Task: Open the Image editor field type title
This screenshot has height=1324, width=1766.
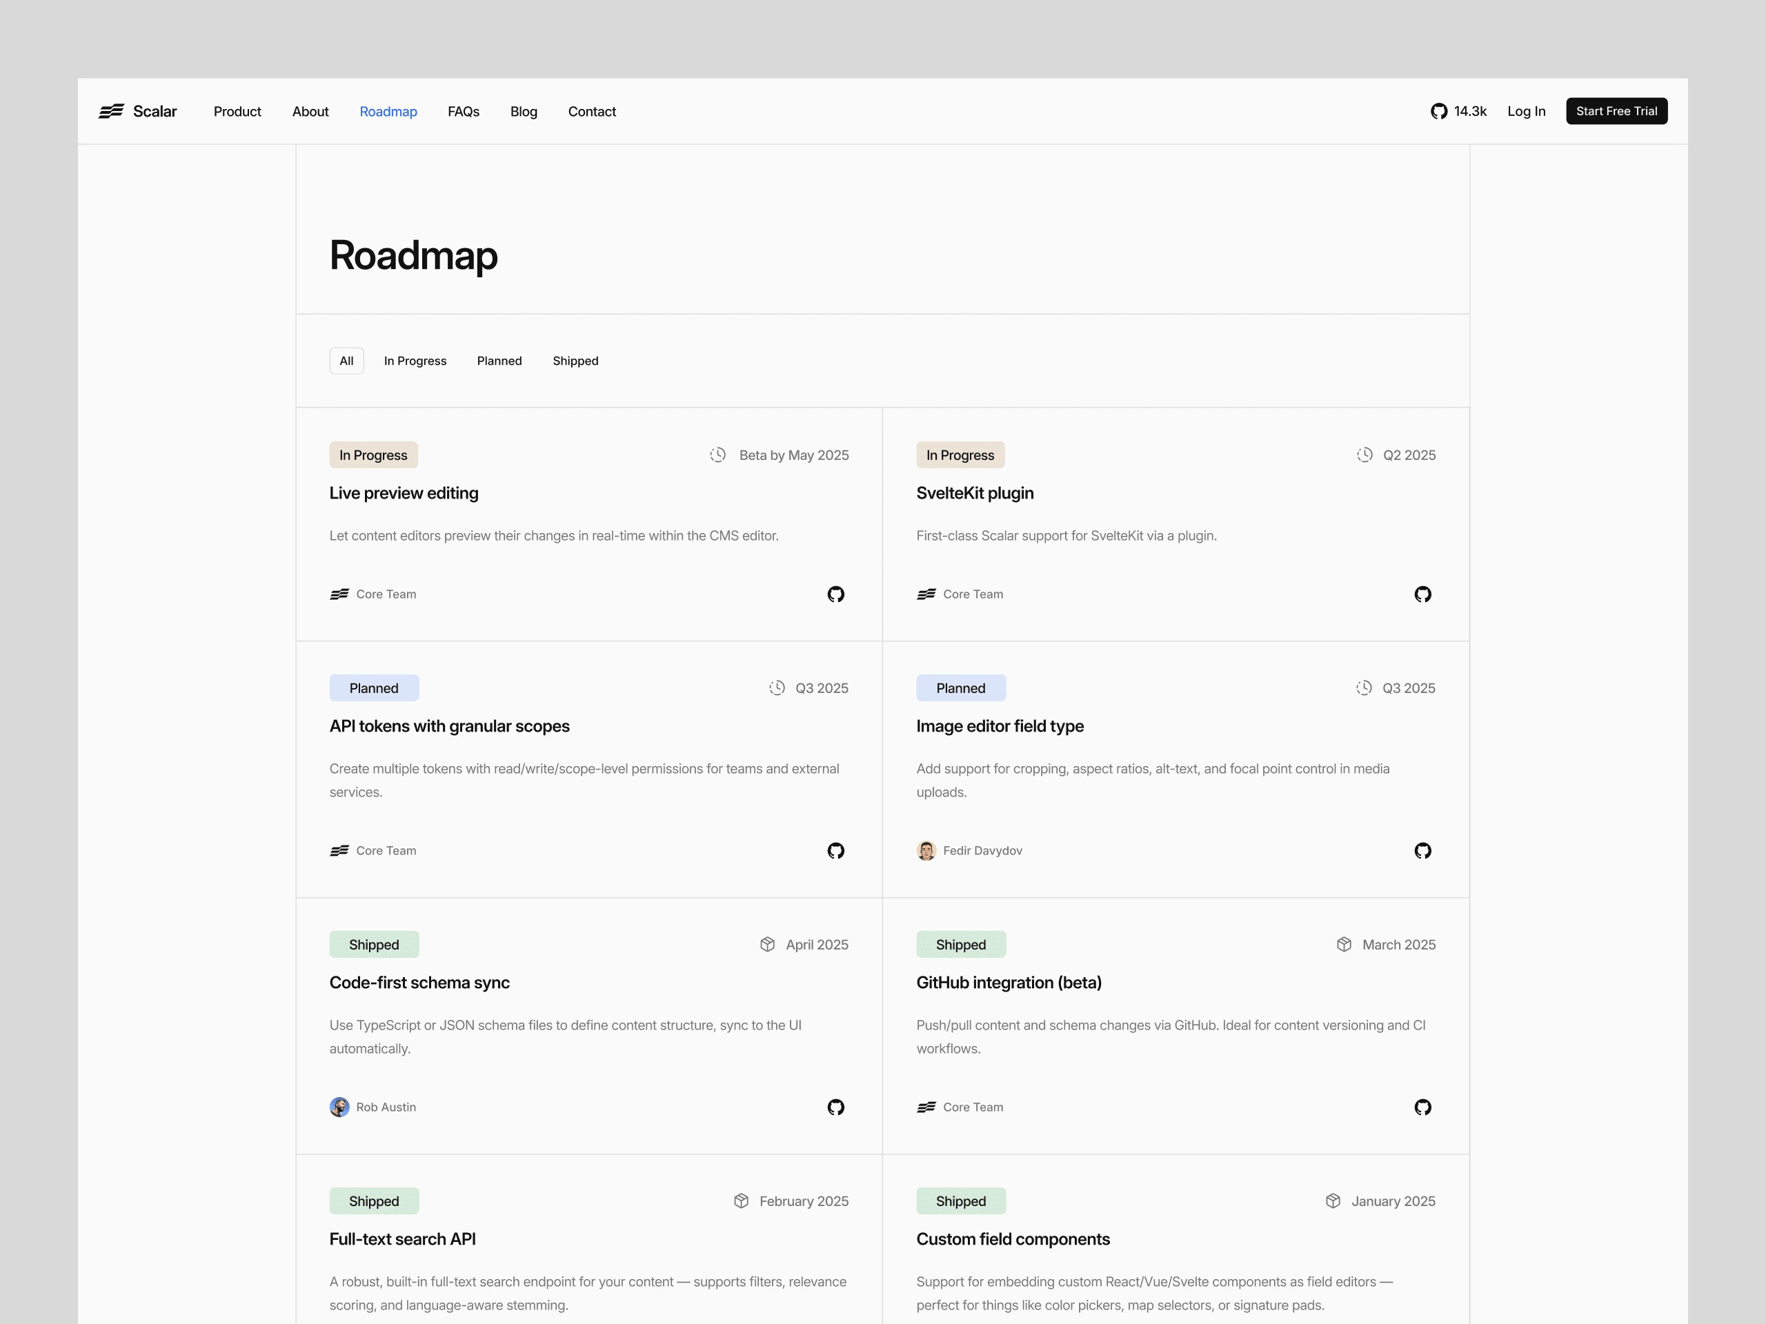Action: click(1000, 726)
